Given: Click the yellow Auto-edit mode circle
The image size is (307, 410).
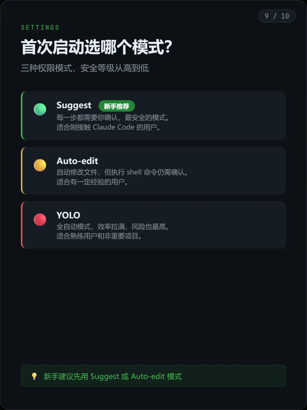Looking at the screenshot, I should coord(40,165).
